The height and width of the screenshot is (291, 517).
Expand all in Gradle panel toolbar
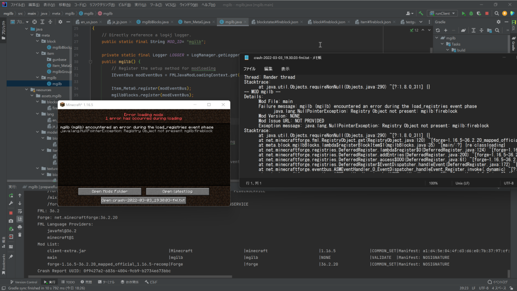point(474,31)
